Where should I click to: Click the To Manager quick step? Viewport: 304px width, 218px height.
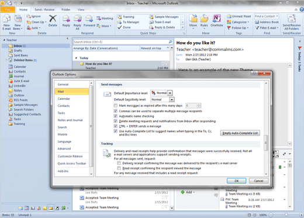point(128,22)
